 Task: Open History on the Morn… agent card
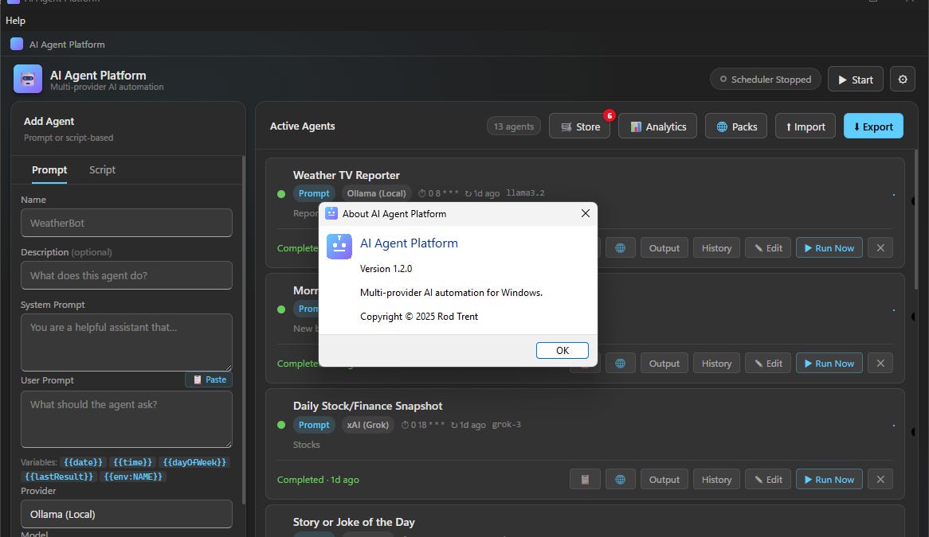coord(716,363)
